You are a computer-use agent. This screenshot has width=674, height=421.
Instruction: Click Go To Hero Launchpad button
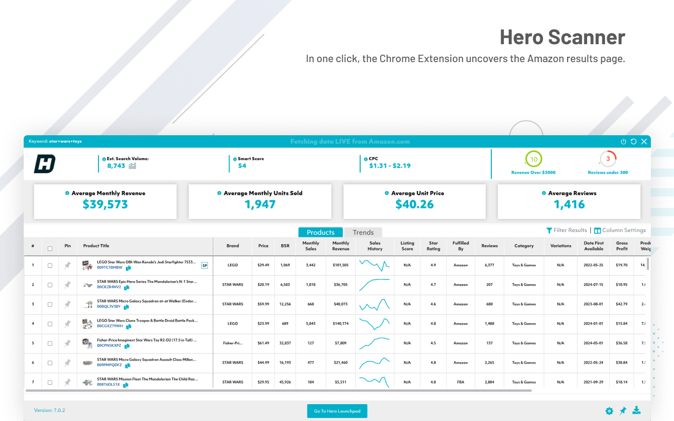click(336, 411)
